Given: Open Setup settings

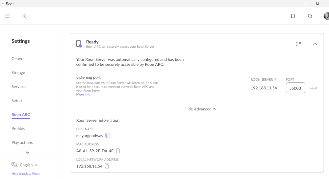Looking at the screenshot, I should pos(16,100).
